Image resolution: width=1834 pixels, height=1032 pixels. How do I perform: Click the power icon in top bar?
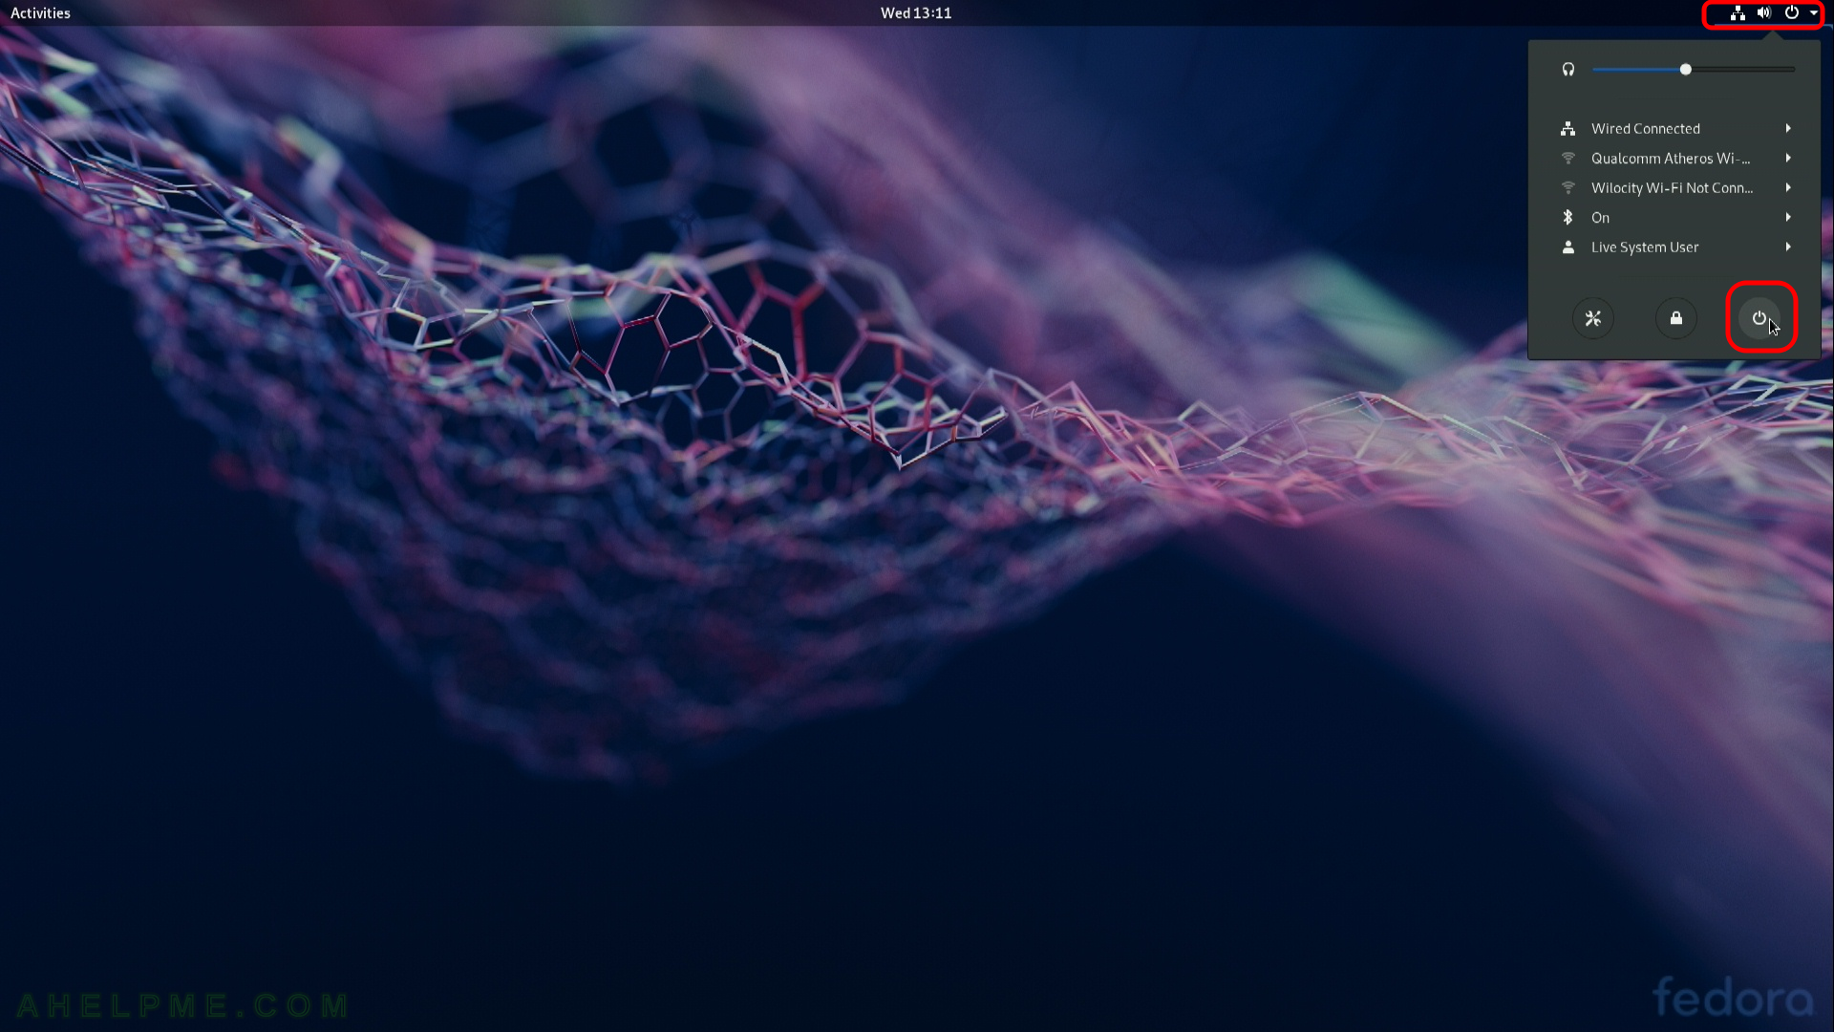click(x=1792, y=13)
